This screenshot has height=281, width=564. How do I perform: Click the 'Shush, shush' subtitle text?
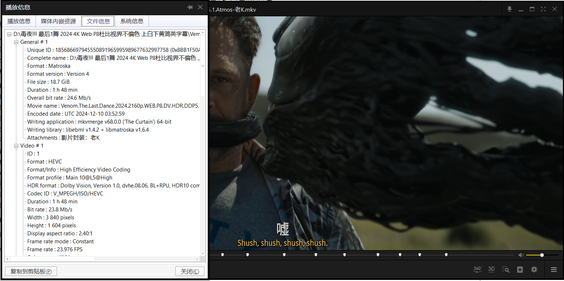click(283, 243)
